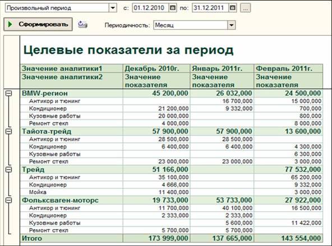Click the Тайота-трейд December total 57 900,000
This screenshot has width=332, height=246.
coord(170,131)
